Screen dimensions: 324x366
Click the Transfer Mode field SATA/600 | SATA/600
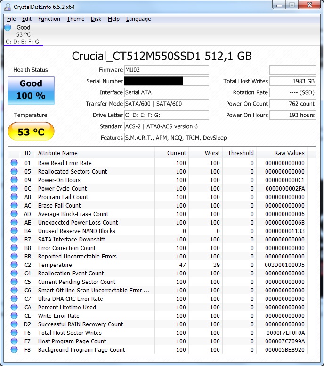pyautogui.click(x=166, y=104)
